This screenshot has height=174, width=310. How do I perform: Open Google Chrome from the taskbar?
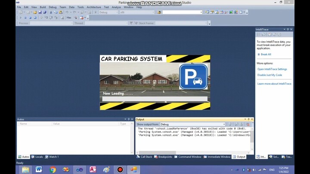click(53, 169)
